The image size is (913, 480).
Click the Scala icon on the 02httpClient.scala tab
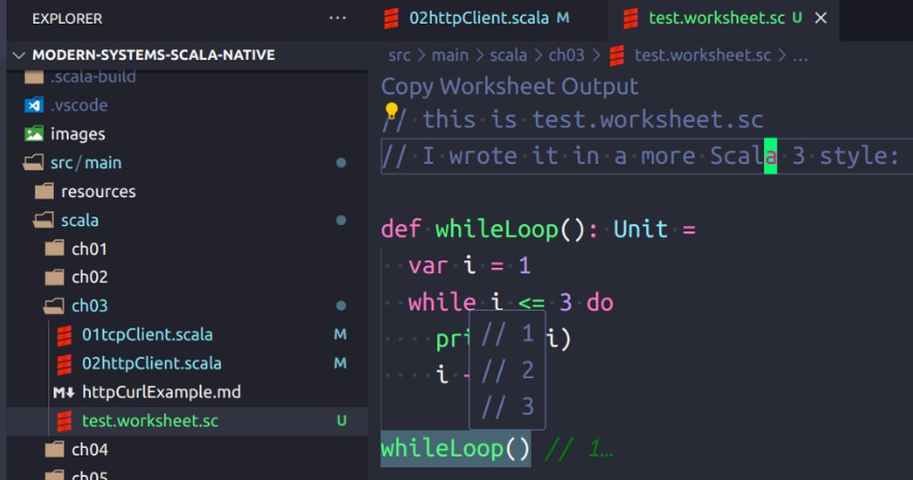(391, 18)
